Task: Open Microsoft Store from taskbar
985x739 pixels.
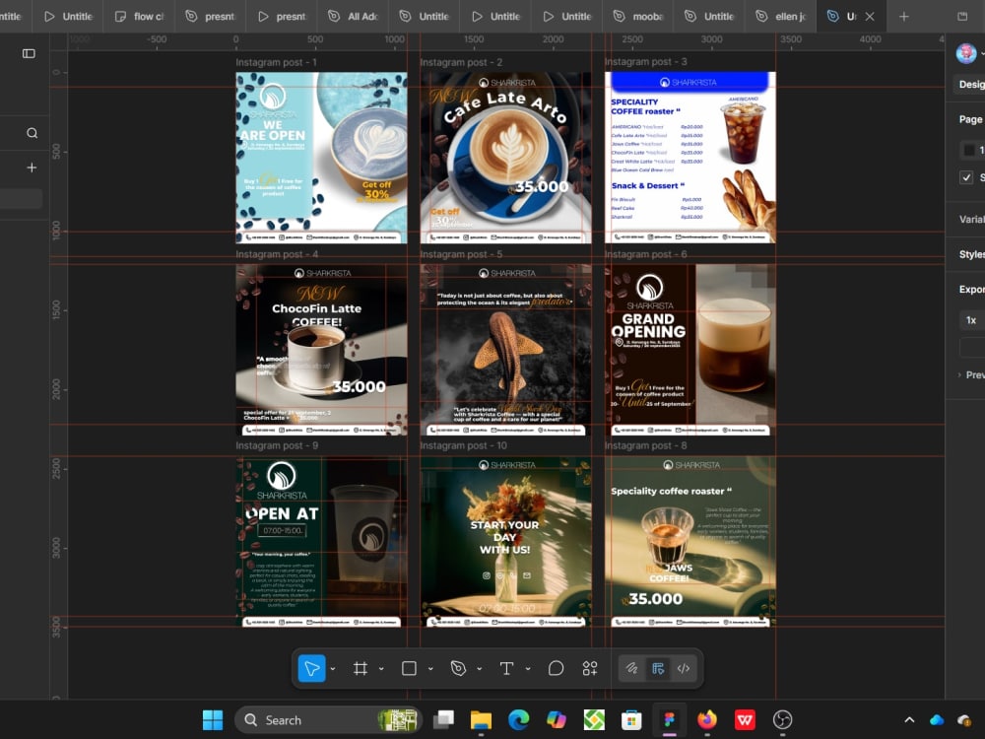Action: [x=631, y=720]
